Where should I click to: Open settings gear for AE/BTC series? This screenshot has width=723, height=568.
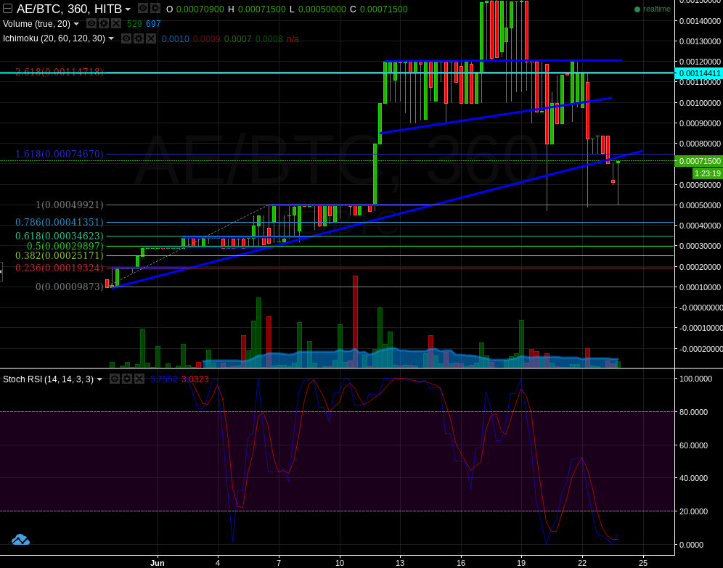[155, 8]
